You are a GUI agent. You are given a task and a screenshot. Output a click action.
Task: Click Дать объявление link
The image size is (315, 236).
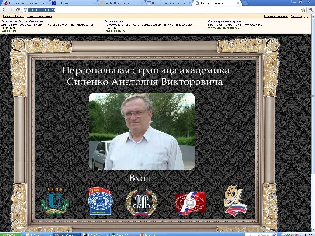[39, 16]
